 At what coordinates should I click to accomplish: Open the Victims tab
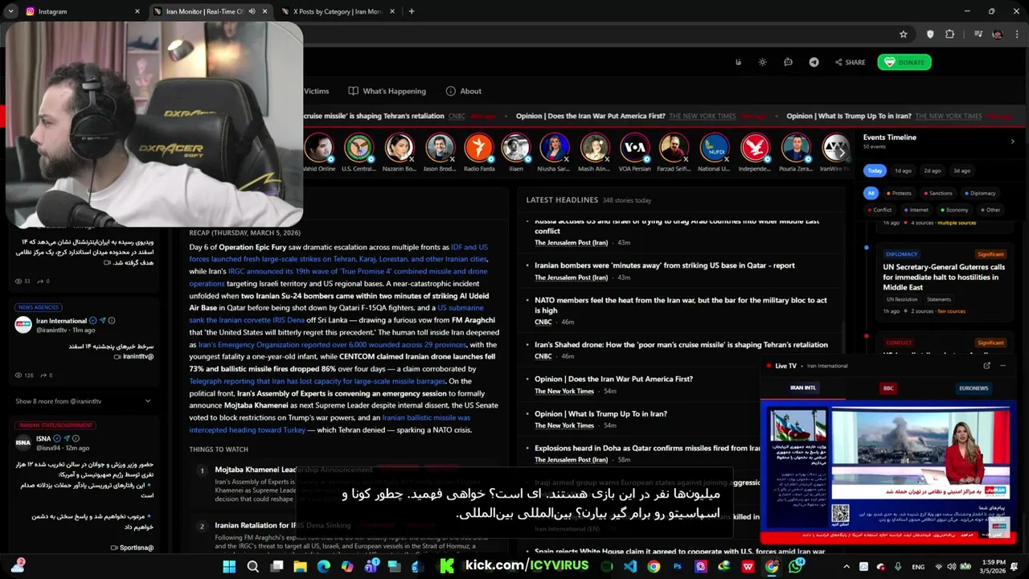tap(316, 91)
